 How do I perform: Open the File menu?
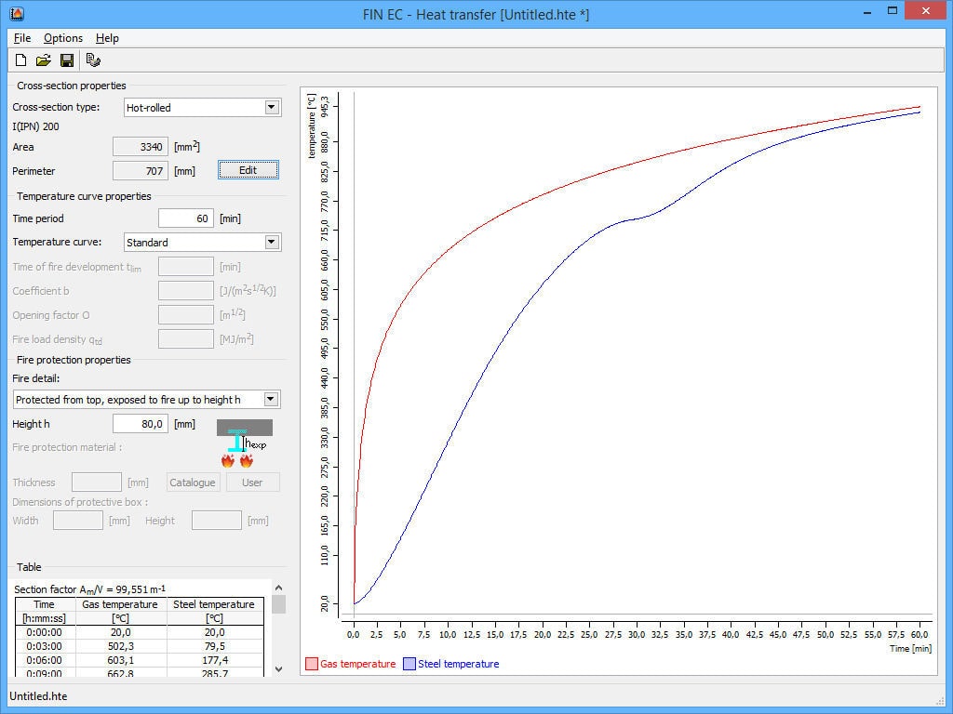[21, 38]
